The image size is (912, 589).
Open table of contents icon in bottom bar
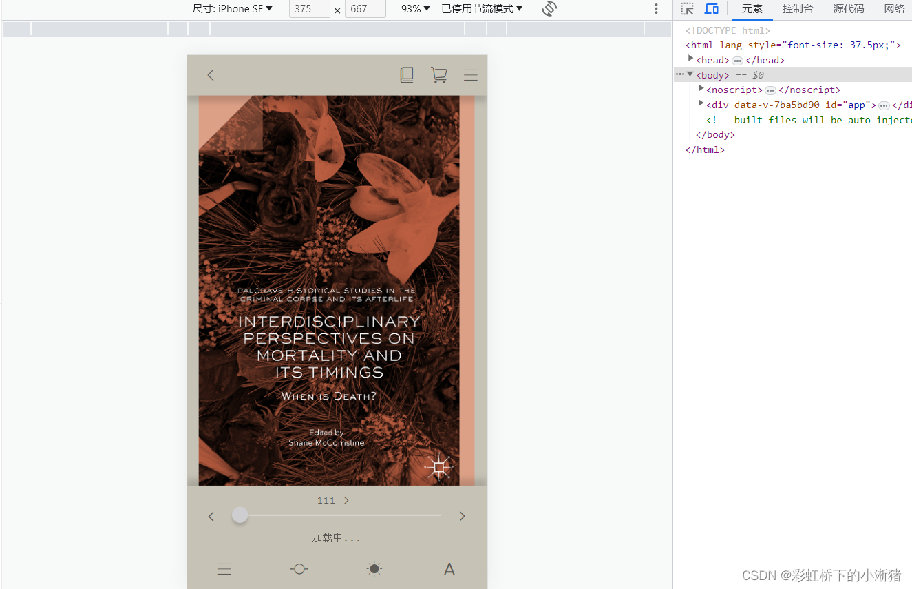tap(224, 569)
